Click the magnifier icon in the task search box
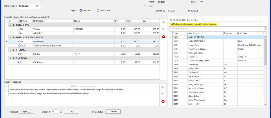Screen dimensions: 271x118 pyautogui.click(x=265, y=28)
